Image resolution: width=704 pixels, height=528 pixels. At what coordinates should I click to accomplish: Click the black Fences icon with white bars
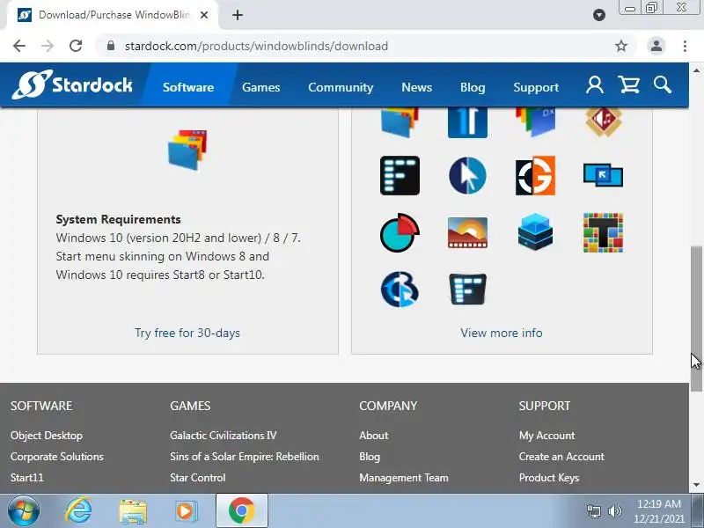tap(400, 175)
